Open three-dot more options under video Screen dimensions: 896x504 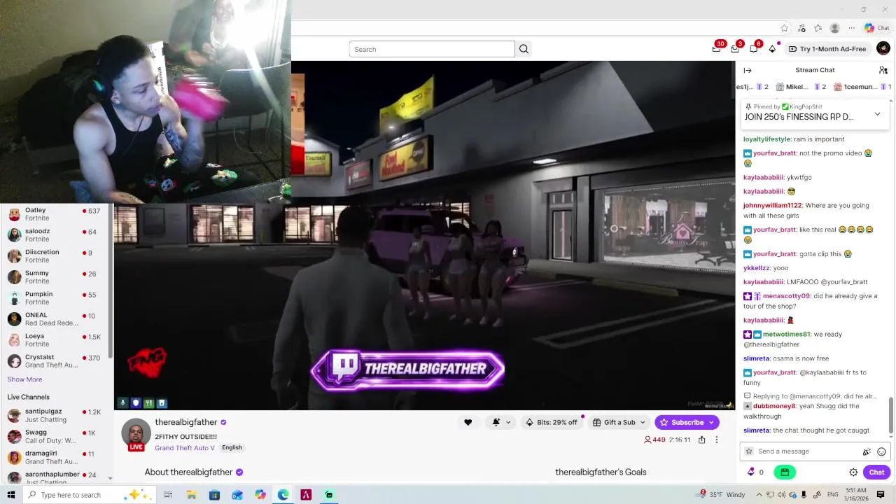716,440
